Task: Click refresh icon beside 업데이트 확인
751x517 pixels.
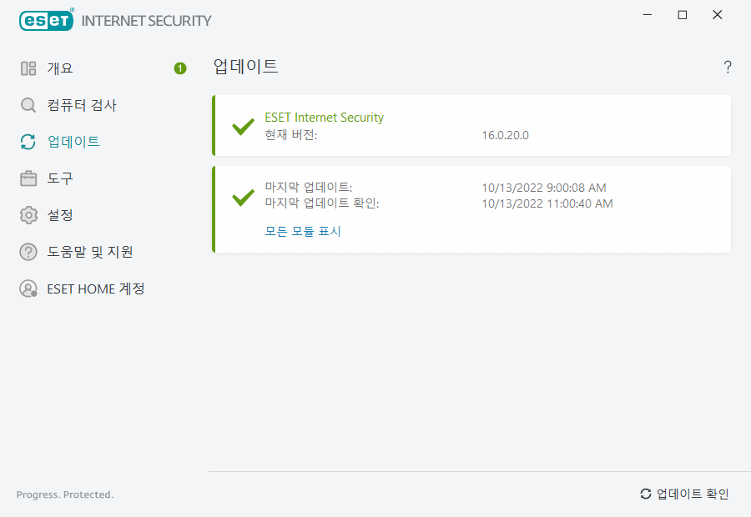Action: pyautogui.click(x=645, y=494)
